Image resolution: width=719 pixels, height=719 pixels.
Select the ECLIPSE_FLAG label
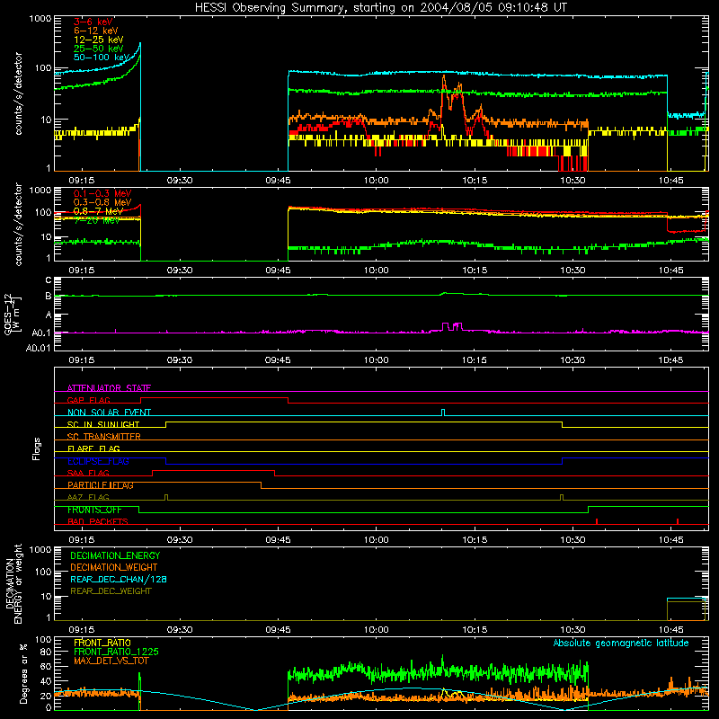(x=98, y=461)
